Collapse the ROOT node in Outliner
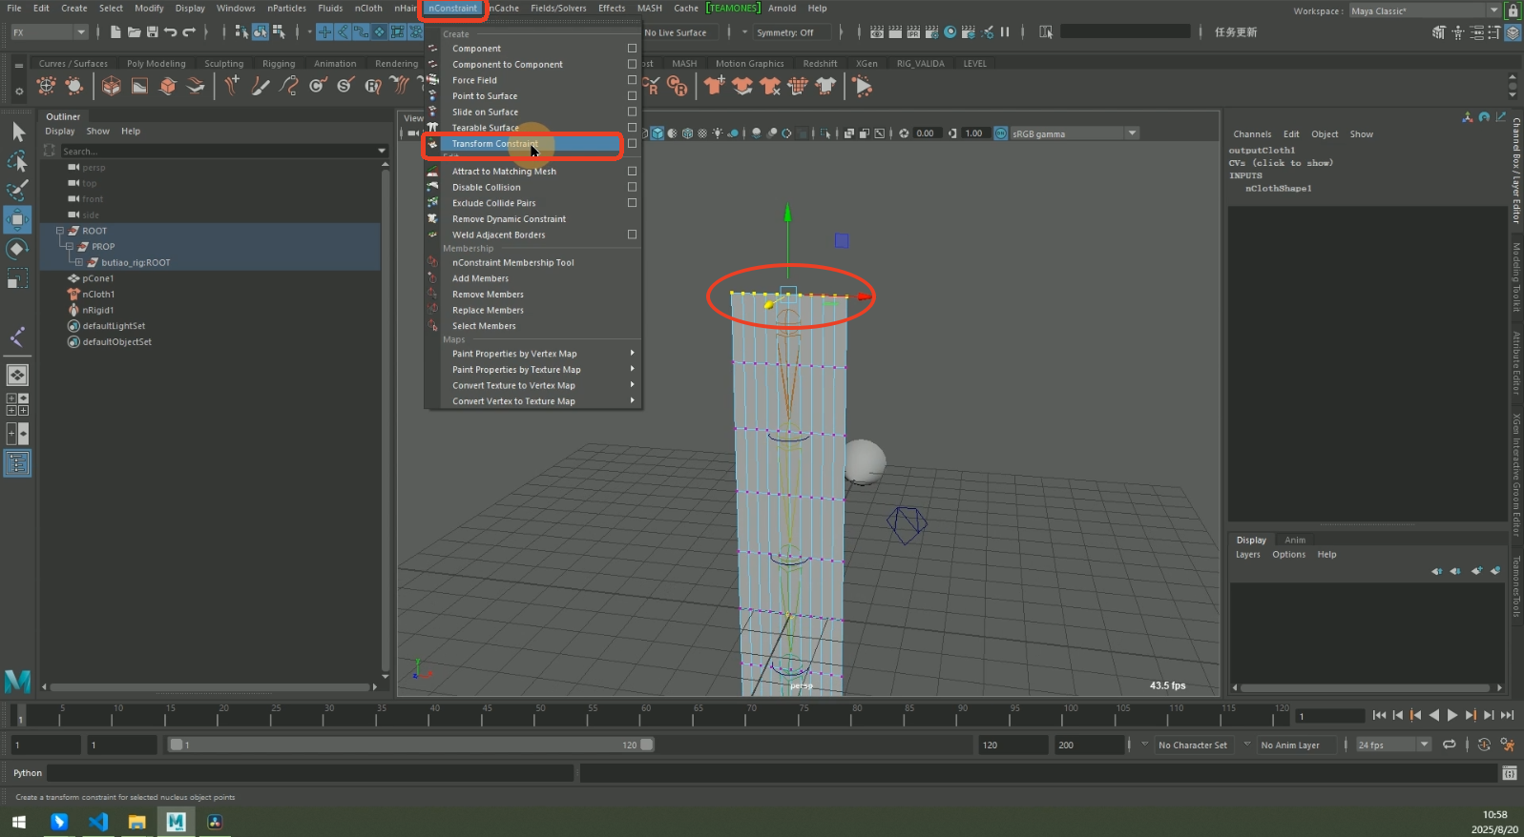Viewport: 1524px width, 837px height. (59, 231)
